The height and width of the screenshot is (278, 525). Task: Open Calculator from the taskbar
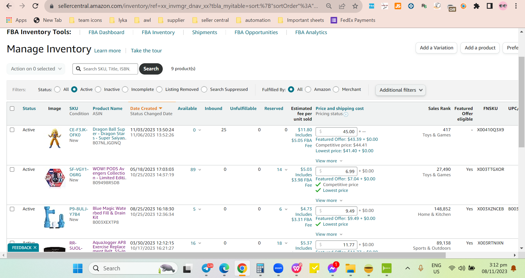pos(260,268)
